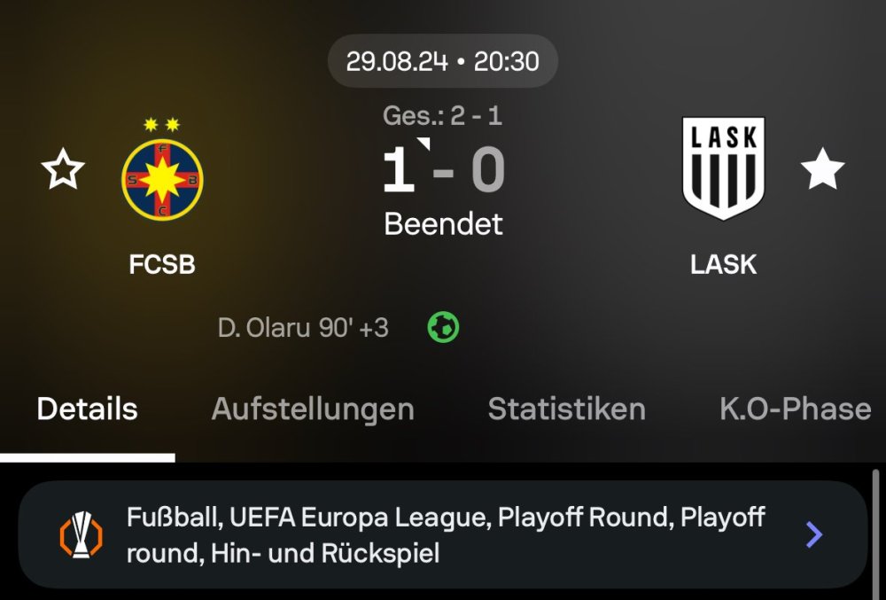Screen dimensions: 886x600
Task: Open the Statistiken tab
Action: click(566, 409)
